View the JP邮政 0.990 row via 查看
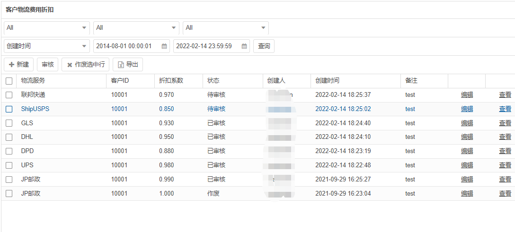Image resolution: width=515 pixels, height=232 pixels. pyautogui.click(x=505, y=179)
